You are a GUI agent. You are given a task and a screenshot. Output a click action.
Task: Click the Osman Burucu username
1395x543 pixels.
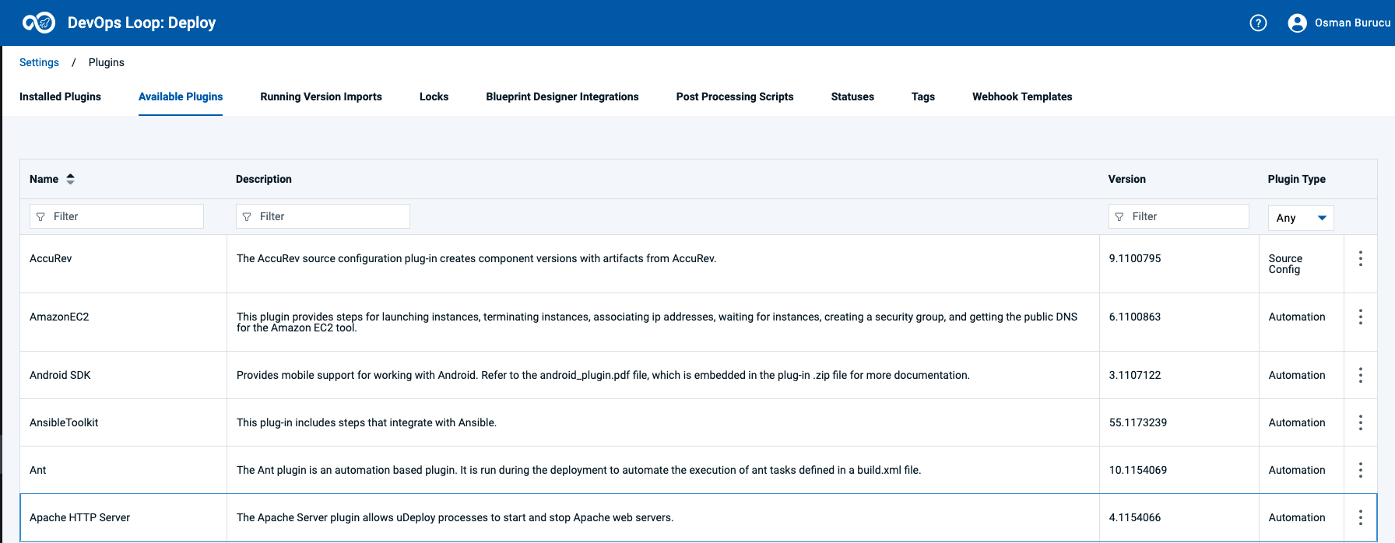click(1352, 23)
